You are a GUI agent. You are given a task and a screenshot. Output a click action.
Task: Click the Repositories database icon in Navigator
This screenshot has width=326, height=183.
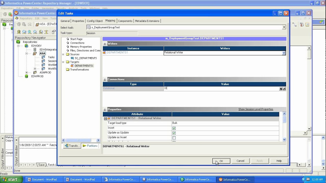tap(18, 42)
